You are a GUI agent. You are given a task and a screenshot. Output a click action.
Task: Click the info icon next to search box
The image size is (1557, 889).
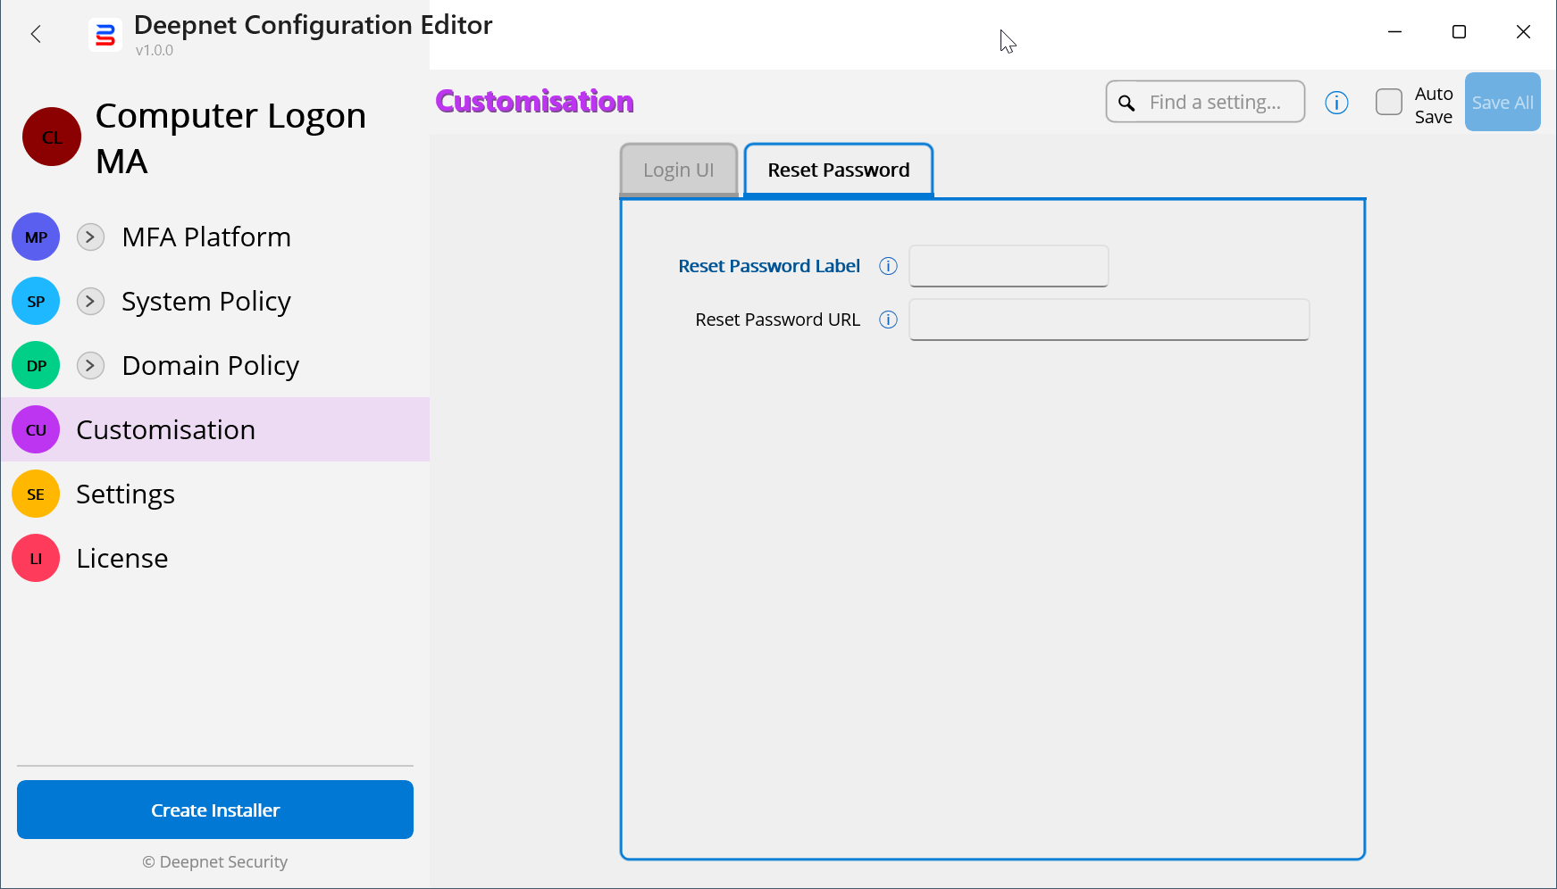coord(1336,103)
